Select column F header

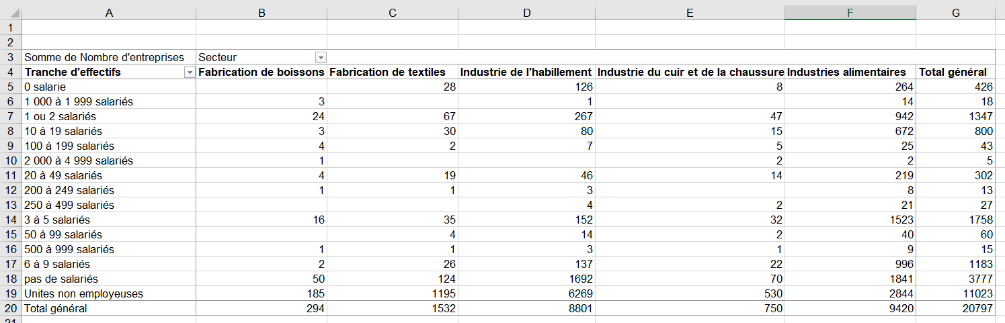click(850, 13)
